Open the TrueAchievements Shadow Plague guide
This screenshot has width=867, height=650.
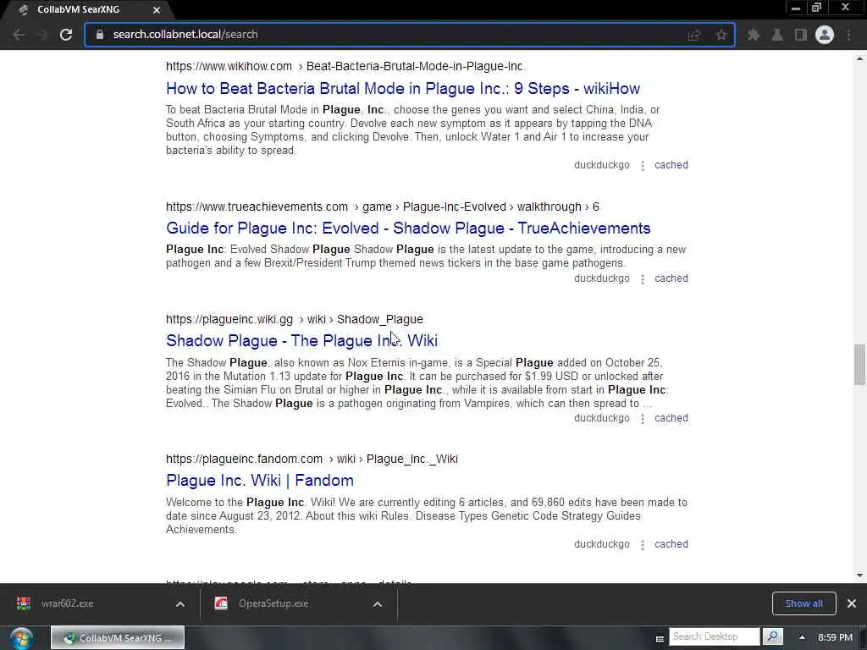pyautogui.click(x=408, y=229)
